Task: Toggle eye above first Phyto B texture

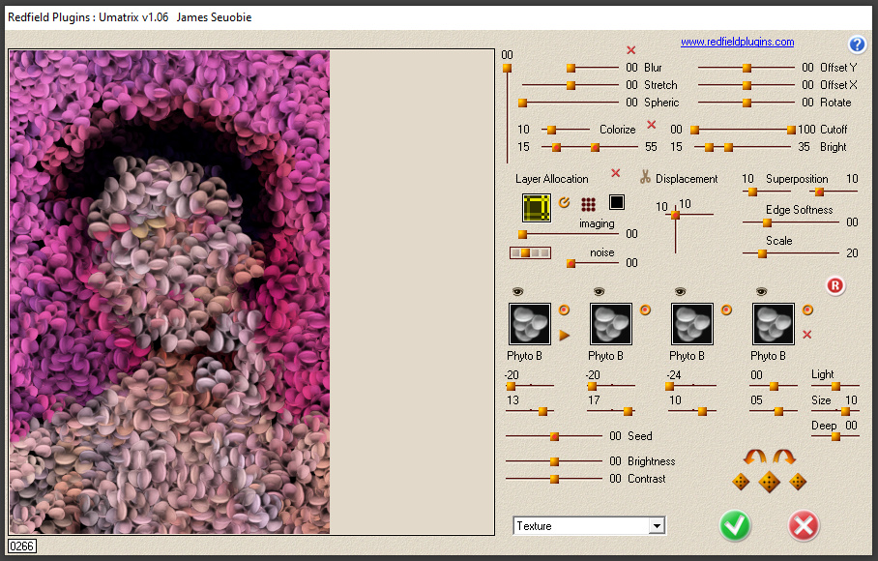Action: 517,292
